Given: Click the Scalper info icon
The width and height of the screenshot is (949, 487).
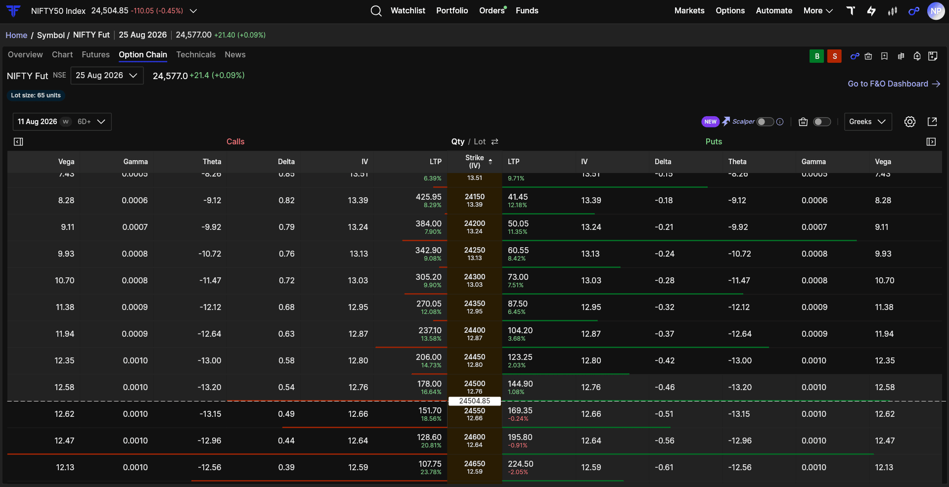Looking at the screenshot, I should click(780, 122).
